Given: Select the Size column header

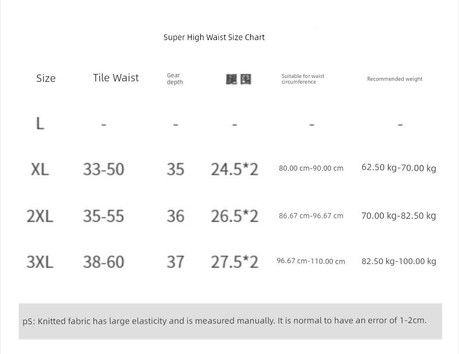Looking at the screenshot, I should point(46,78).
